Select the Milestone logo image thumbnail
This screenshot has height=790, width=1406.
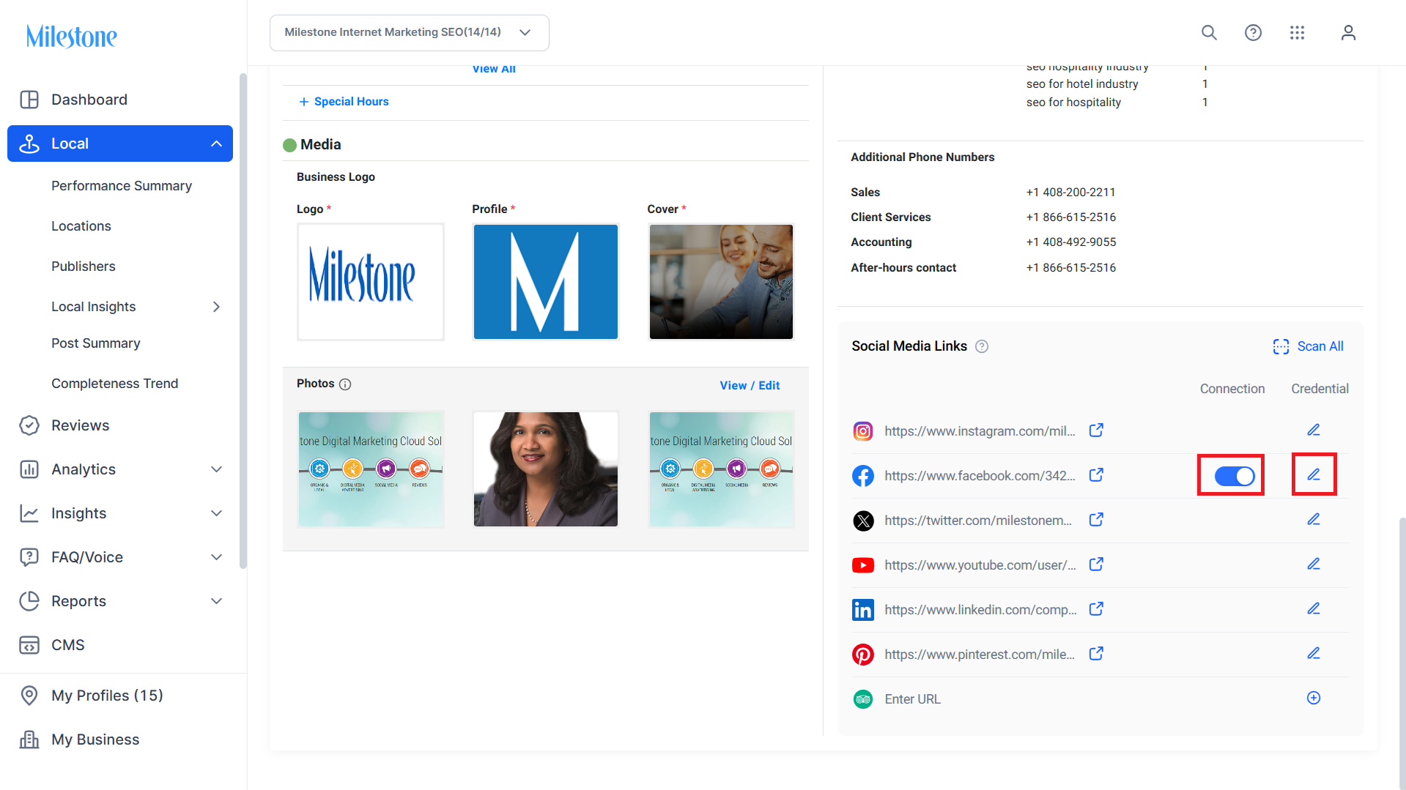tap(371, 282)
